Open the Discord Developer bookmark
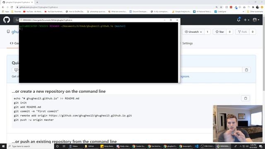 [138, 12]
